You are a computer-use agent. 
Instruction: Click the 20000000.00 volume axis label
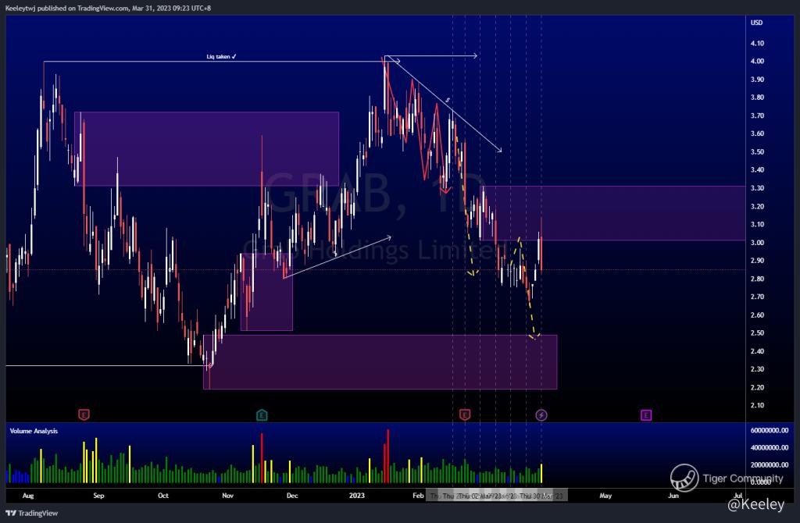(770, 465)
